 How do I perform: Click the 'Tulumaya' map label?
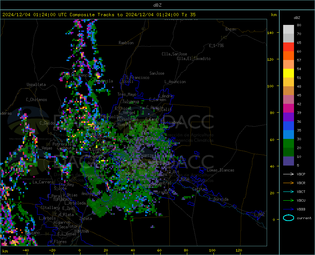(x=131, y=101)
